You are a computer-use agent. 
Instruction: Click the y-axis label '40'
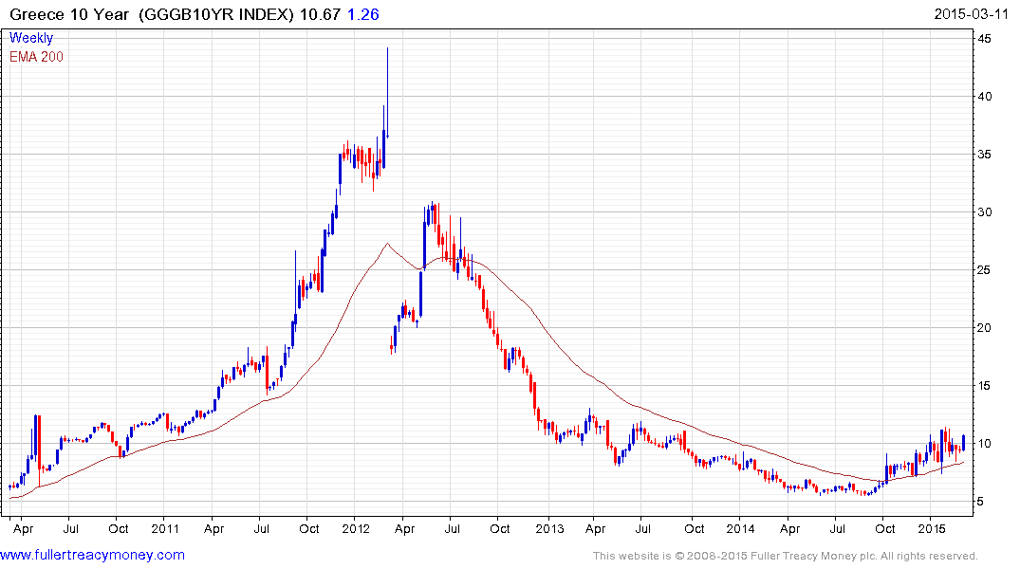[984, 97]
